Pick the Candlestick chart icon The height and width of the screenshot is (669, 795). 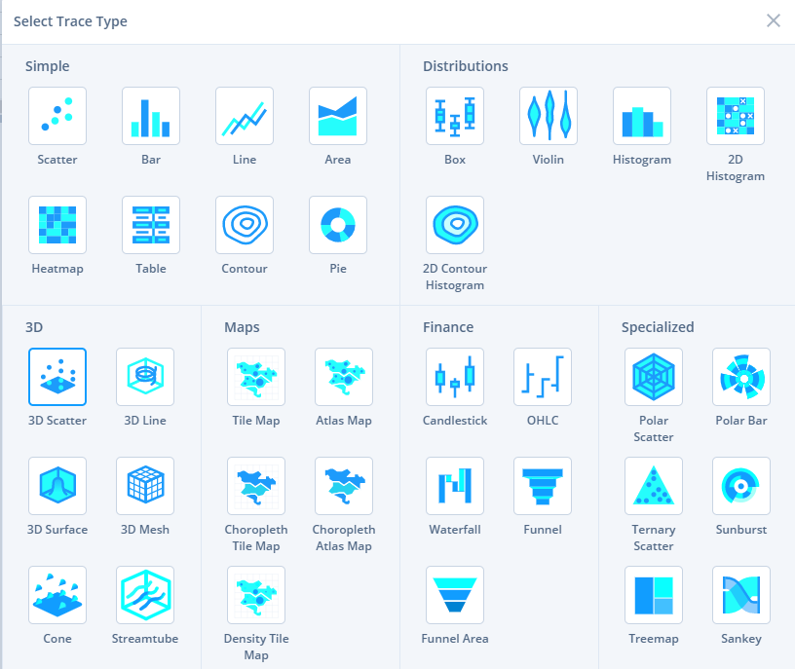455,377
